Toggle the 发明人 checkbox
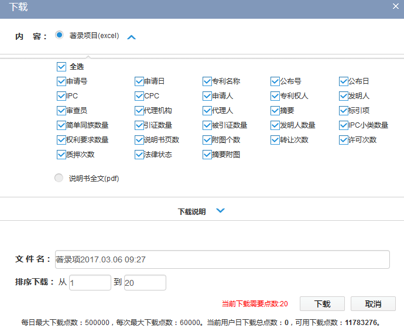Viewport: 404px width, 335px height. (x=344, y=95)
